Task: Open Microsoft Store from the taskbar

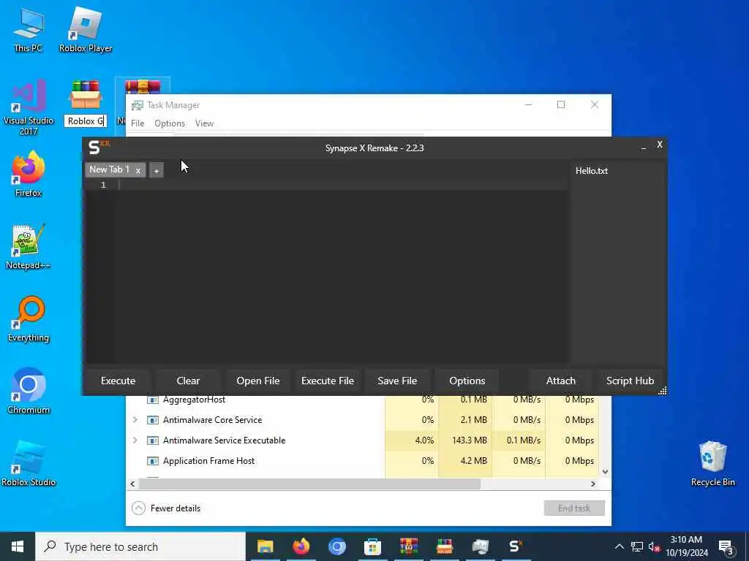Action: (372, 546)
